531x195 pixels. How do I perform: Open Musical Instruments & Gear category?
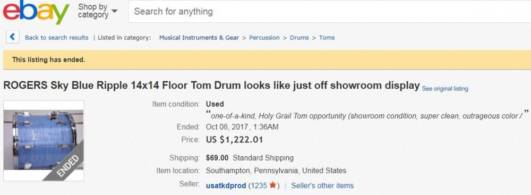(x=199, y=38)
